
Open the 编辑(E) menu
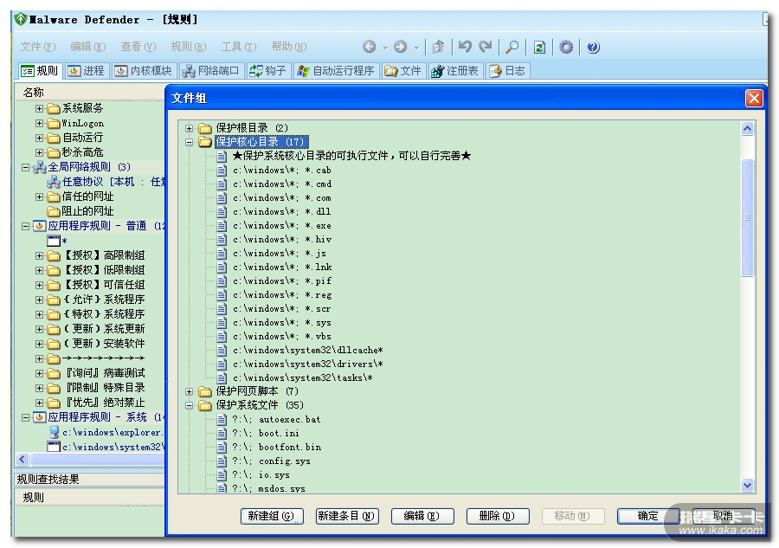(88, 47)
